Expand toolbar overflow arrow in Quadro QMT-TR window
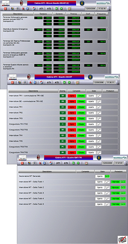The width and height of the screenshot is (128, 244). (127, 163)
